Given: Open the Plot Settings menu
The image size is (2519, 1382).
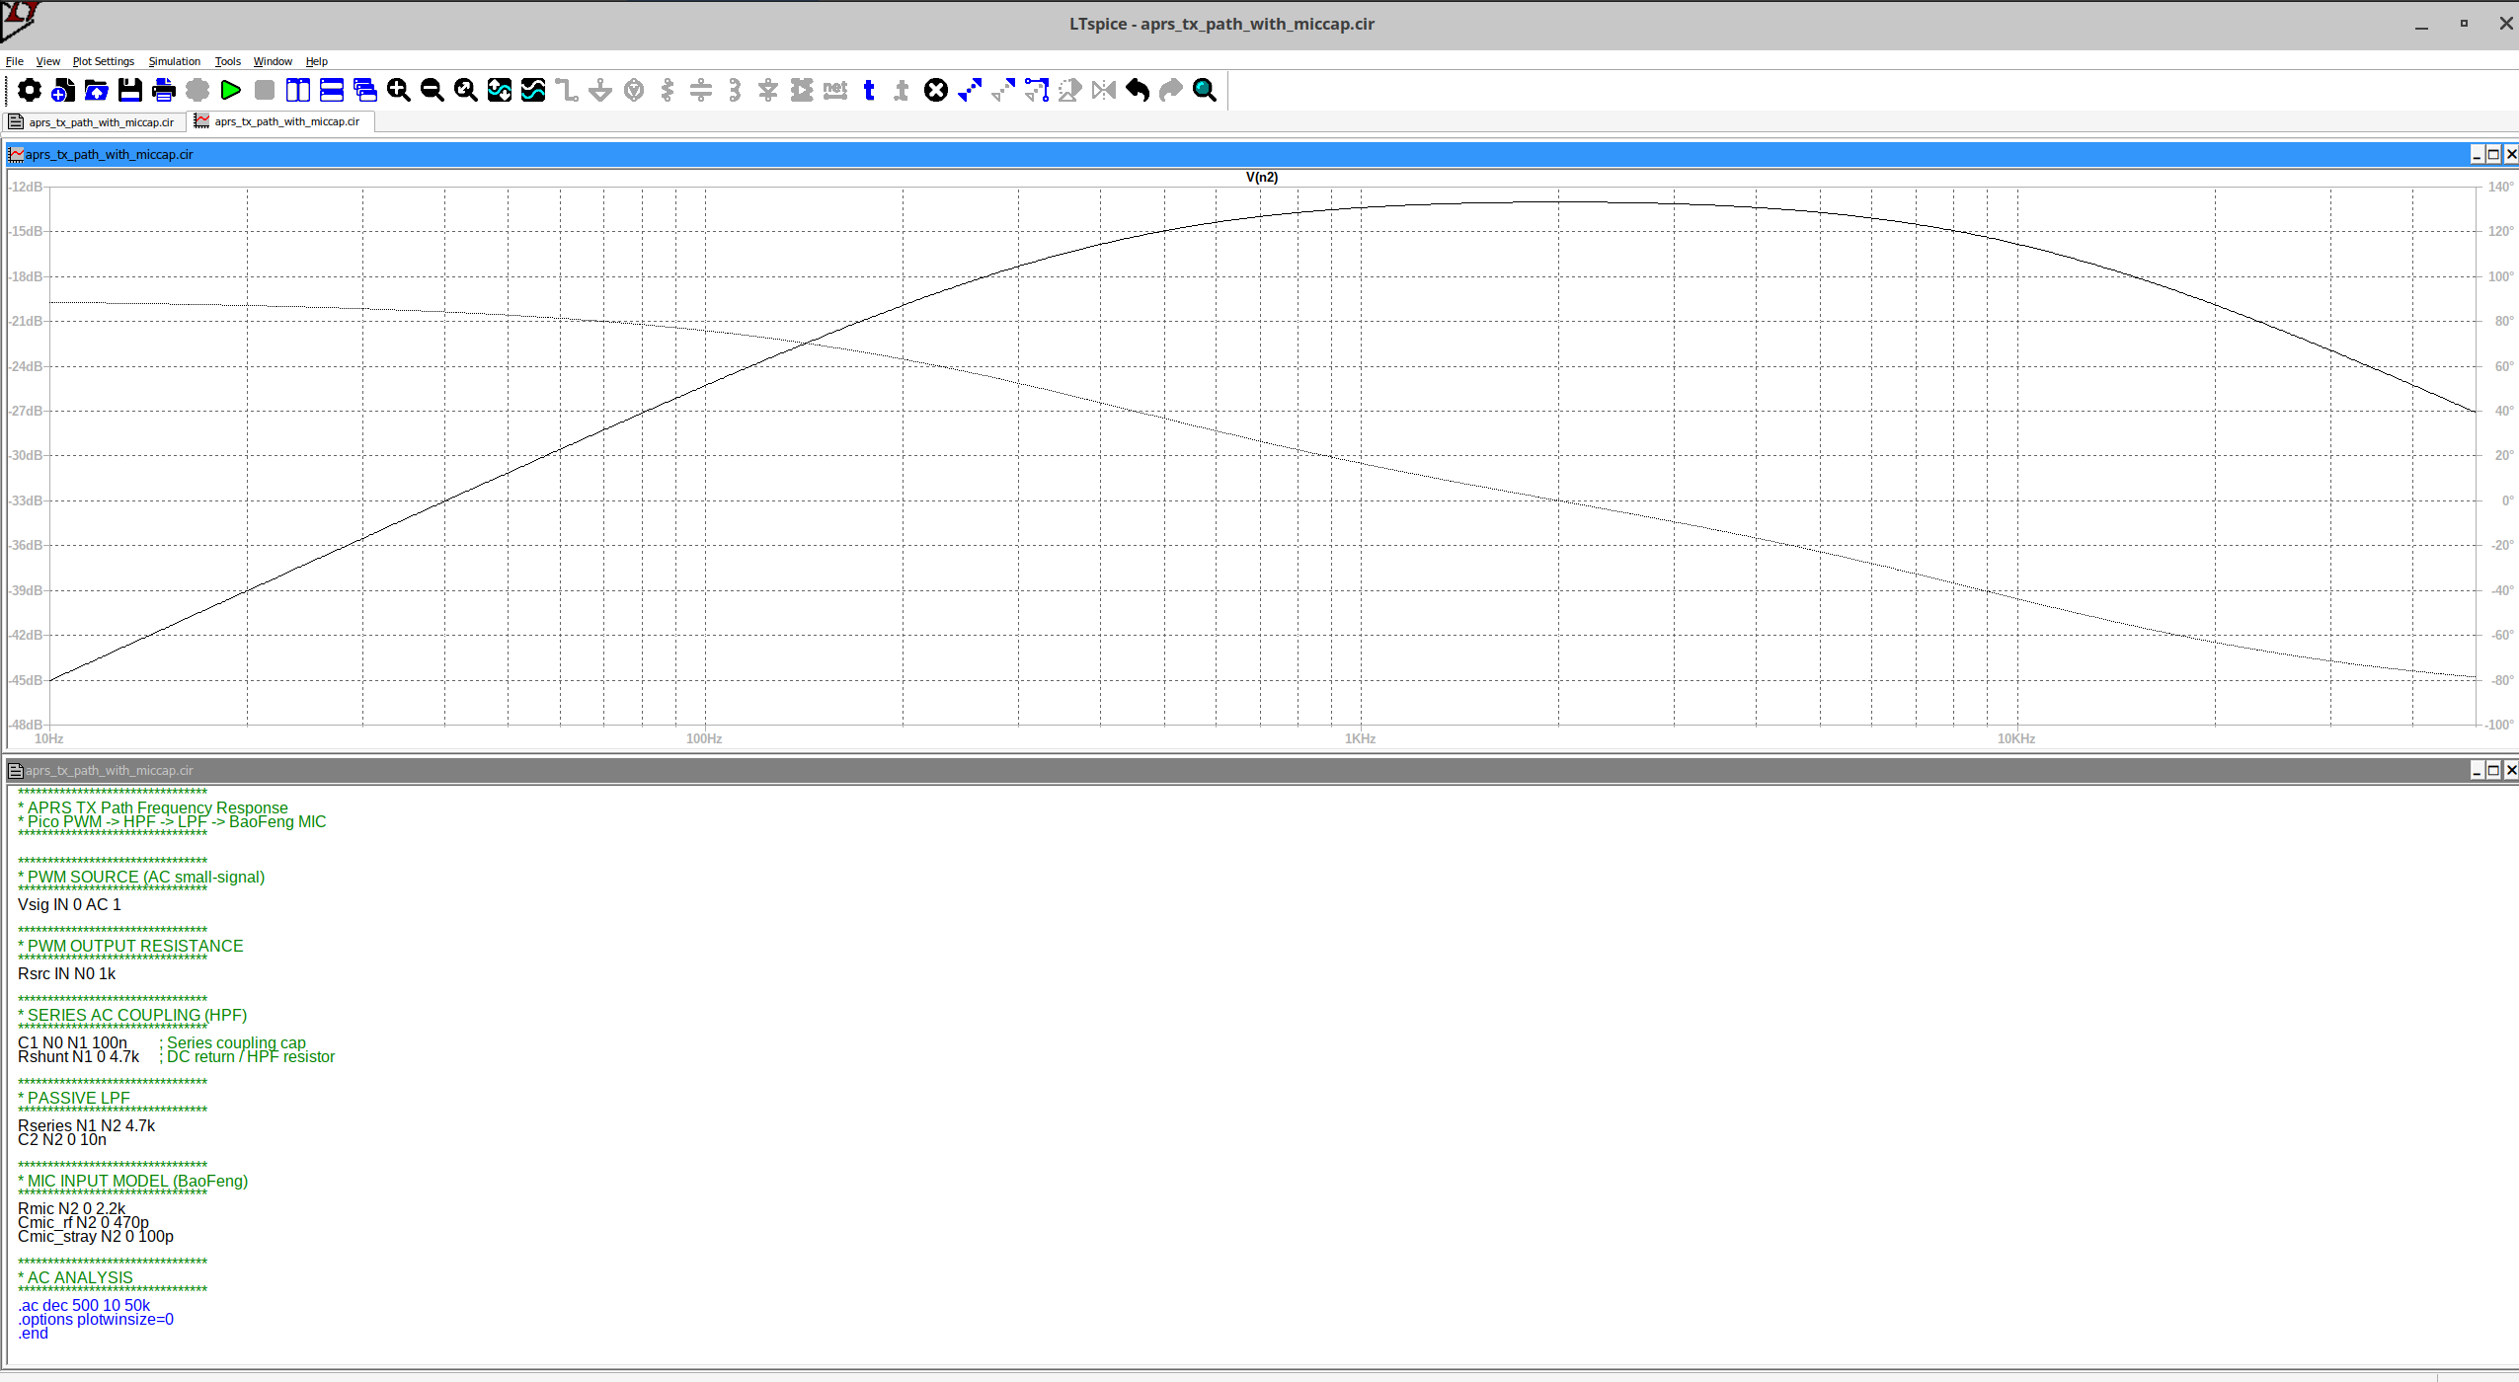Looking at the screenshot, I should [x=103, y=60].
